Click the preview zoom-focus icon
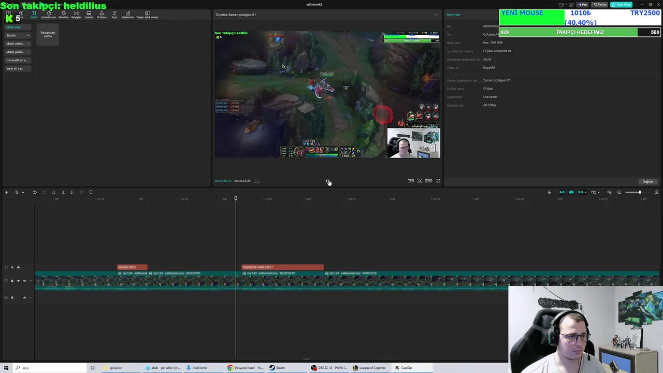This screenshot has height=373, width=663. (x=420, y=181)
